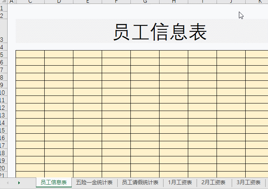Click the previous sheet navigation arrow
268x189 pixels.
click(x=8, y=183)
